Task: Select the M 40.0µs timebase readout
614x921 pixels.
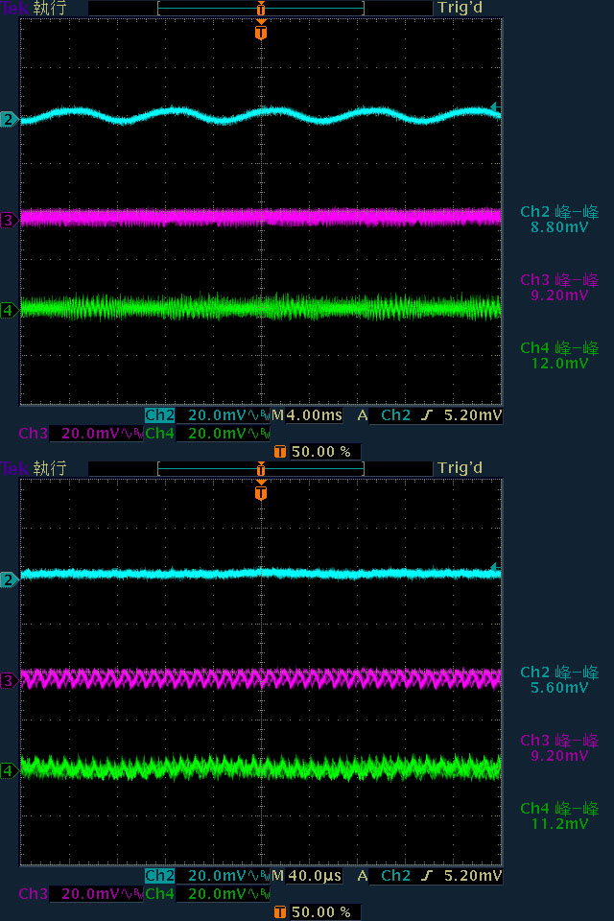Action: 307,876
